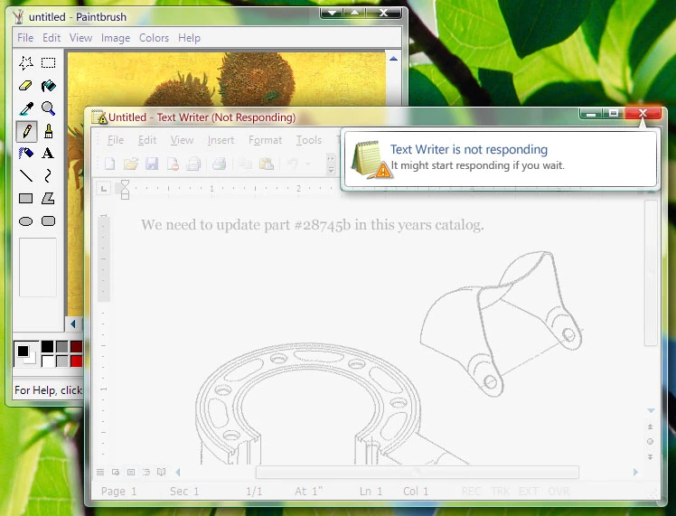
Task: Click Select Browse Object circle on scrollbar
Action: click(x=650, y=441)
